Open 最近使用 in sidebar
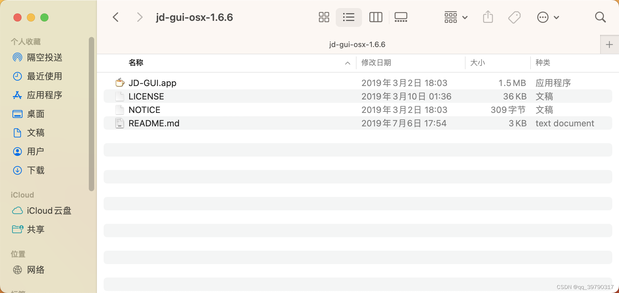The height and width of the screenshot is (293, 619). pos(45,76)
